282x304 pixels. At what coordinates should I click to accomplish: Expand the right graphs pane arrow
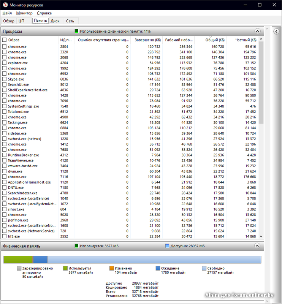tap(276, 32)
